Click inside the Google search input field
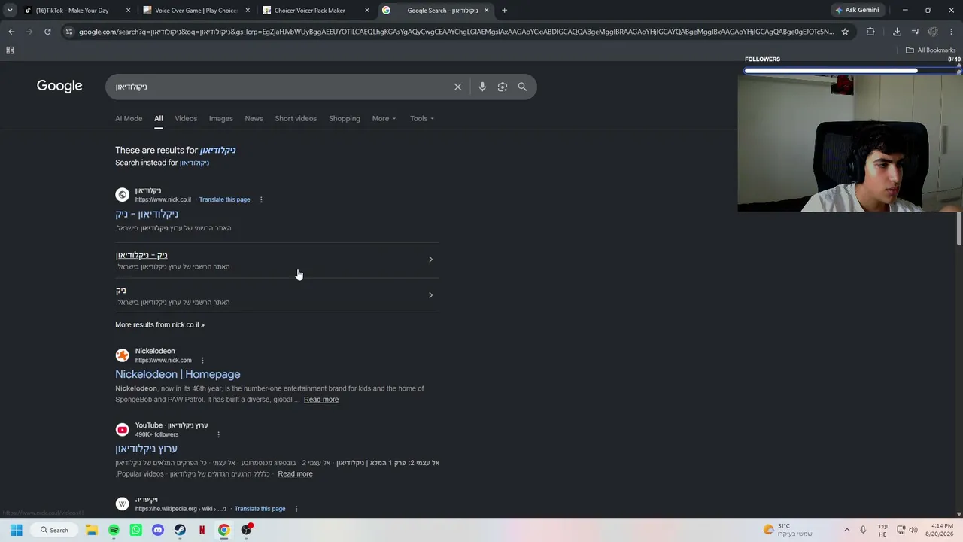963x542 pixels. tap(278, 87)
